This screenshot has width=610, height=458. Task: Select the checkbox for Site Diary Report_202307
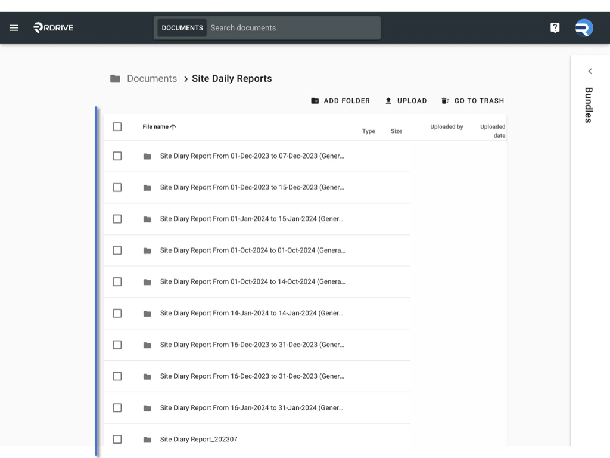117,439
